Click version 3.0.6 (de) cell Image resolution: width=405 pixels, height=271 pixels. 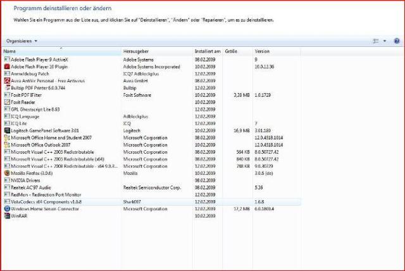(264, 173)
